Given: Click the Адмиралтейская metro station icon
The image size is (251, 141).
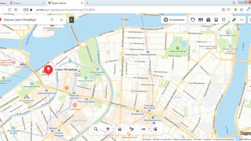Looking at the screenshot, I should coord(46,90).
